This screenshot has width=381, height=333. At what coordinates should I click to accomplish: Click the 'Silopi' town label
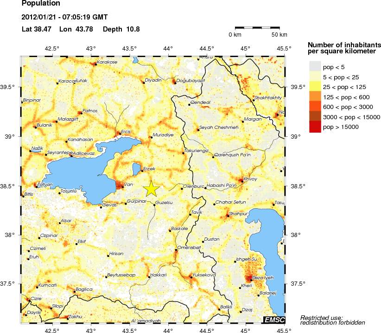coord(57,306)
